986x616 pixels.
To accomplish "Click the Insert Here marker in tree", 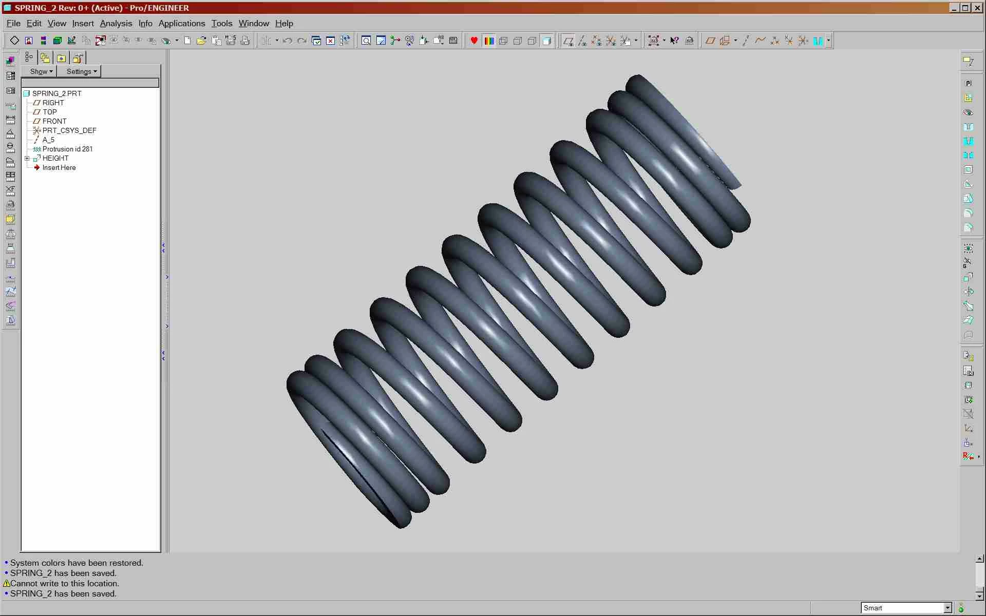I will click(55, 168).
